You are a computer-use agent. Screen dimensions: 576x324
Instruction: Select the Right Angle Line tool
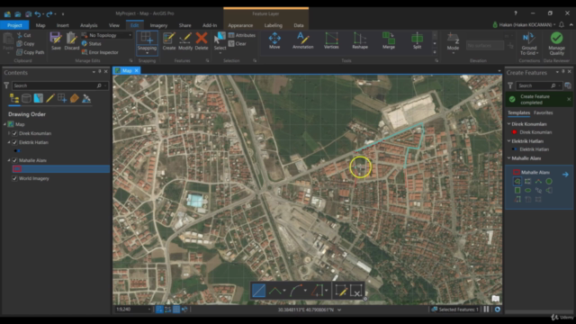point(275,291)
